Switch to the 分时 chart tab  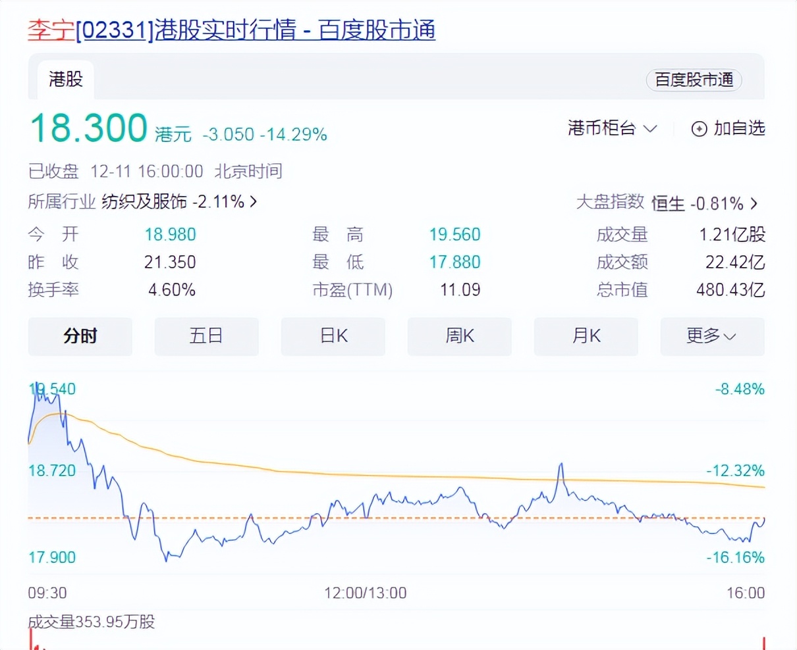click(80, 336)
